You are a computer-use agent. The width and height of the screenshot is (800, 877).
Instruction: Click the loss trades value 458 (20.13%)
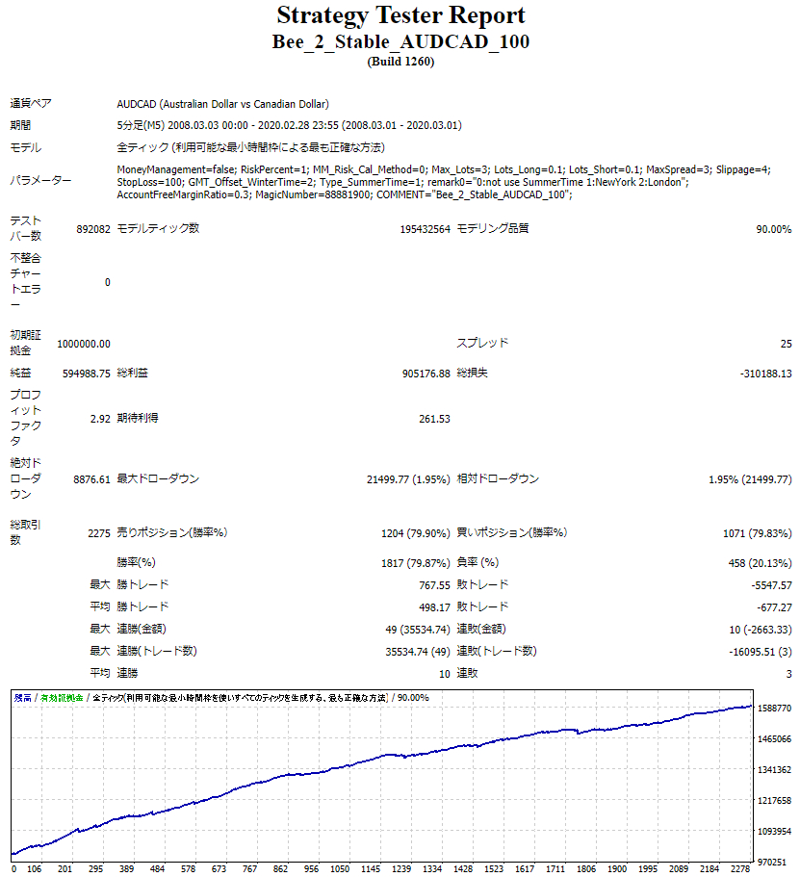[760, 563]
